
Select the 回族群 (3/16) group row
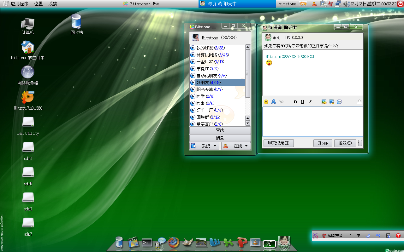217,117
